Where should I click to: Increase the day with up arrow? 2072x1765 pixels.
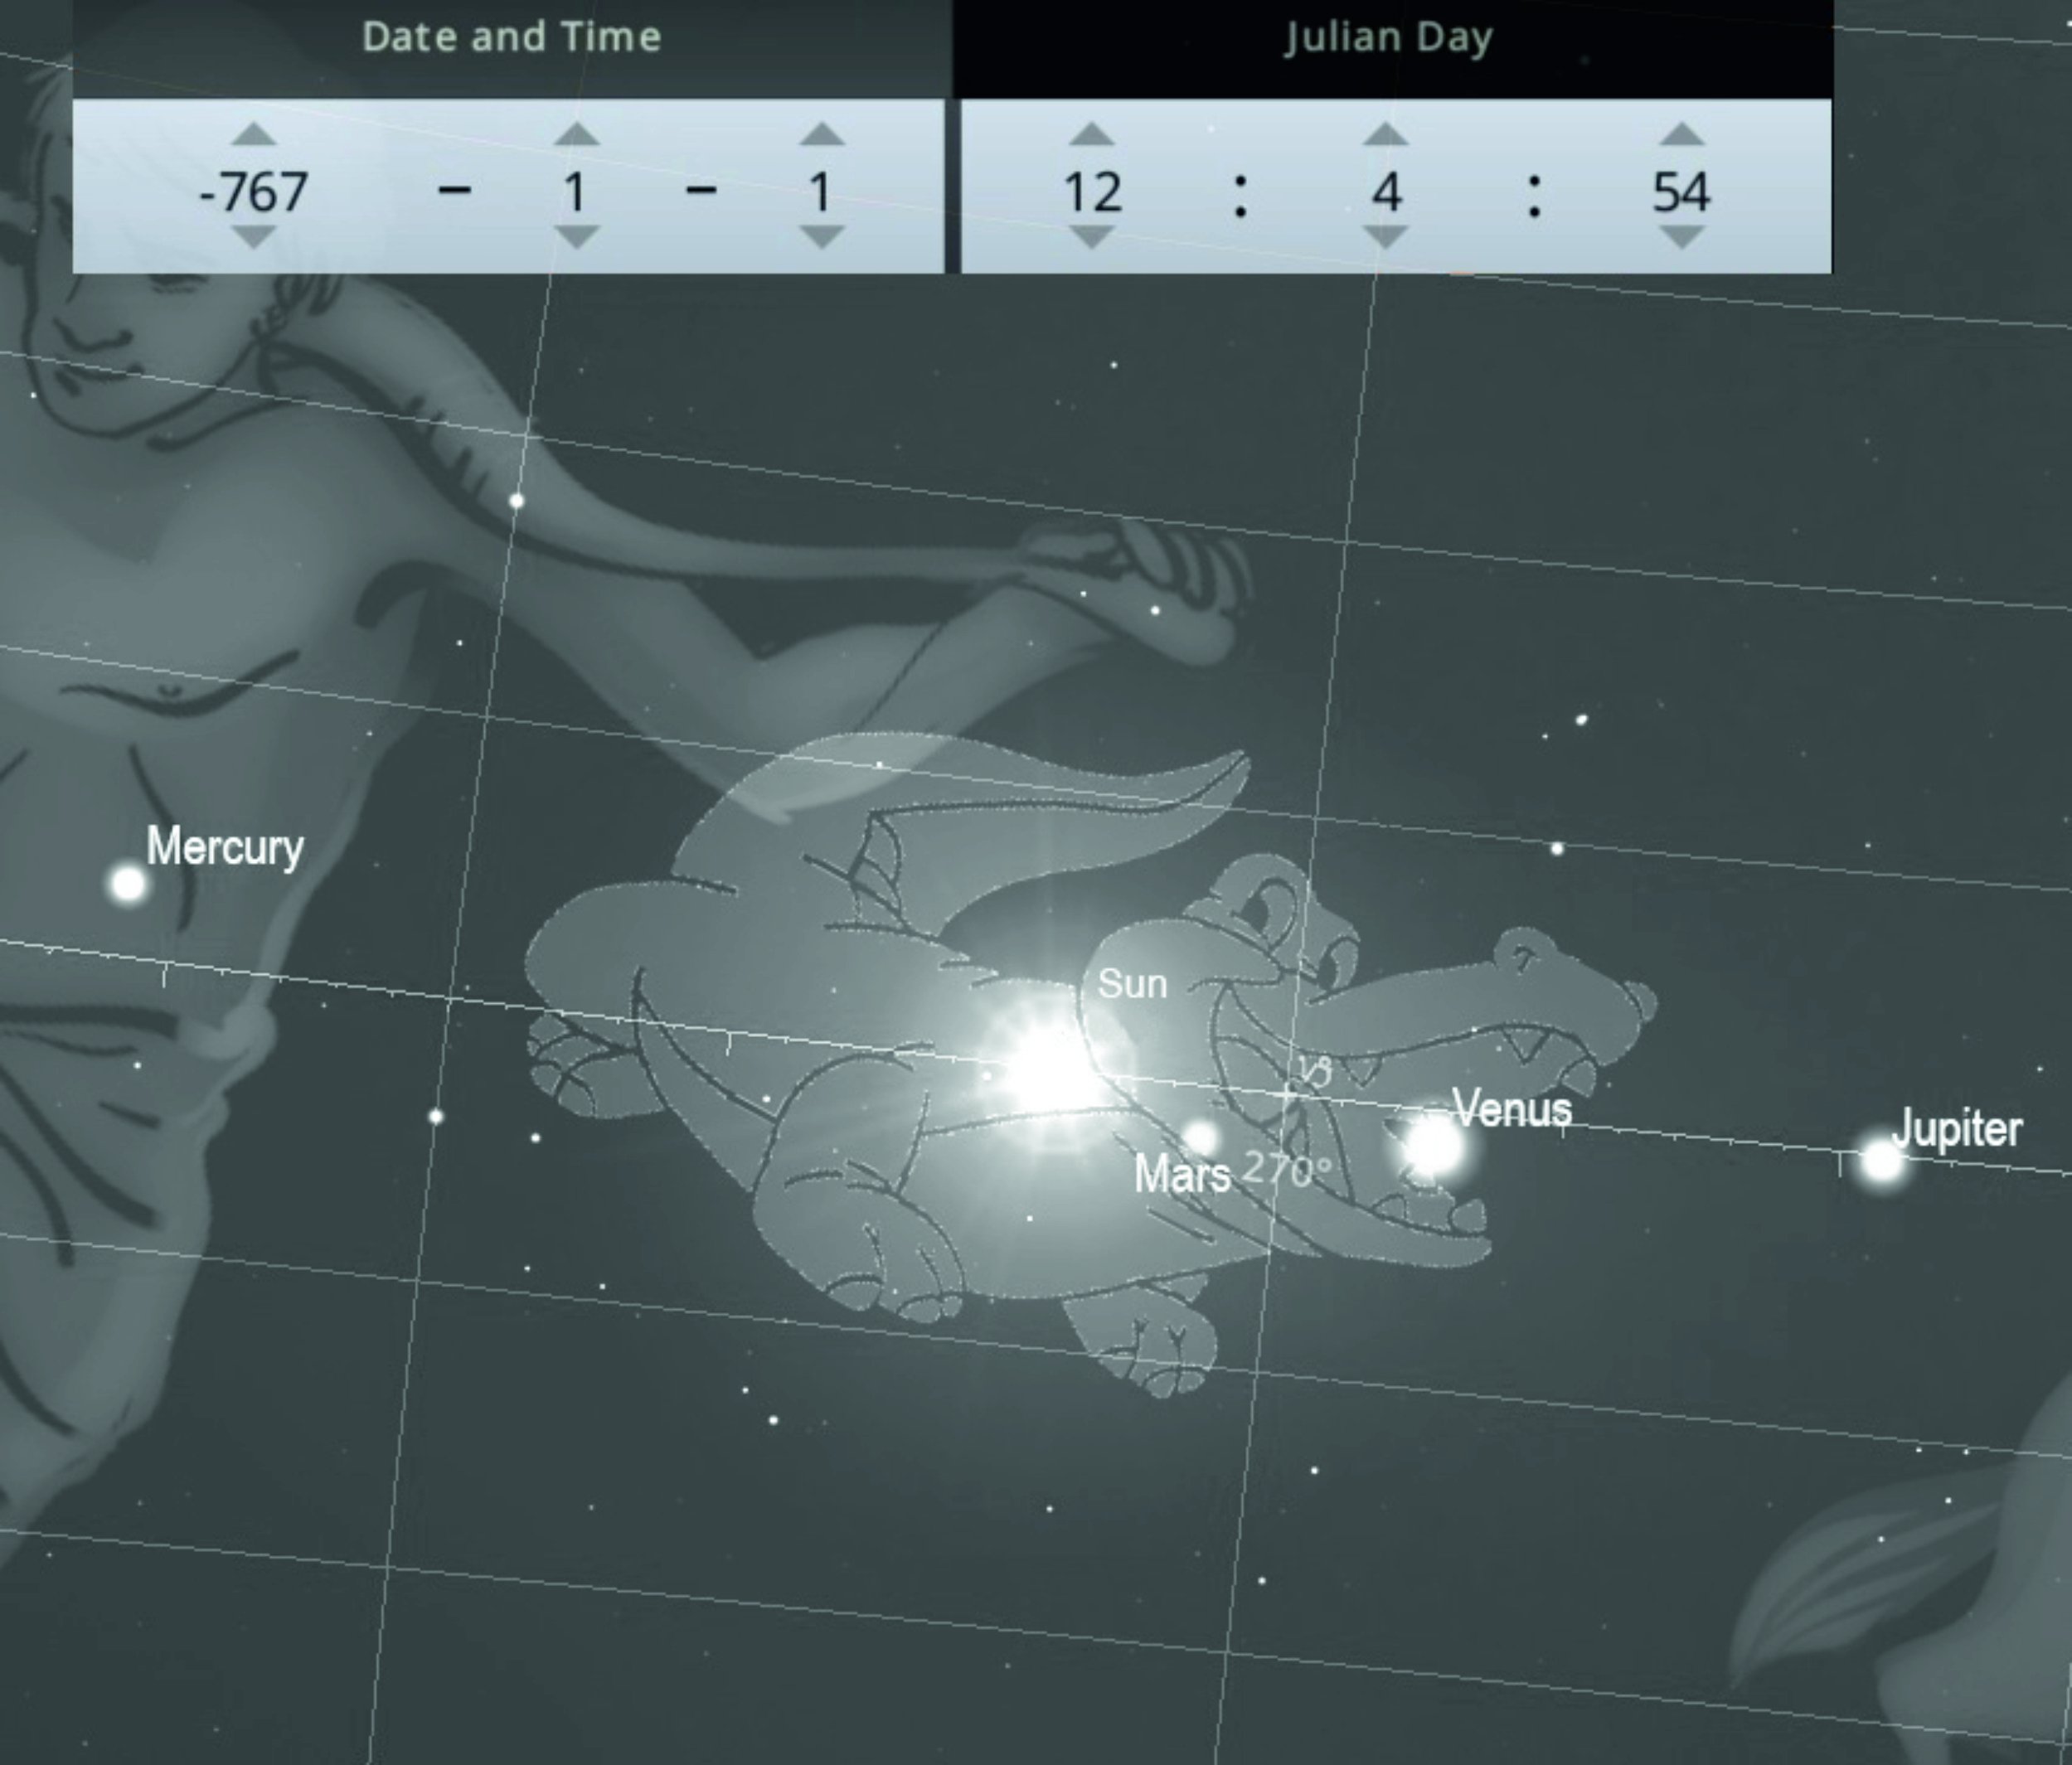[822, 134]
